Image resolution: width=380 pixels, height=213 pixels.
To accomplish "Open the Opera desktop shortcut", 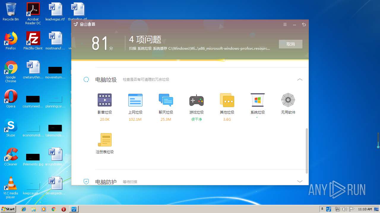I will click(11, 99).
